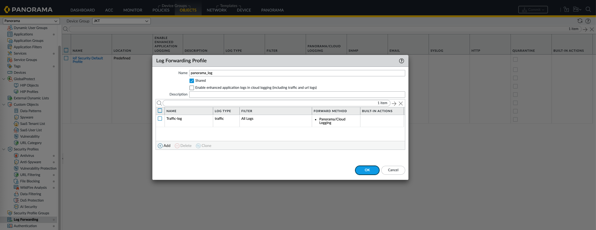Switch to the MONITOR tab

(x=133, y=10)
